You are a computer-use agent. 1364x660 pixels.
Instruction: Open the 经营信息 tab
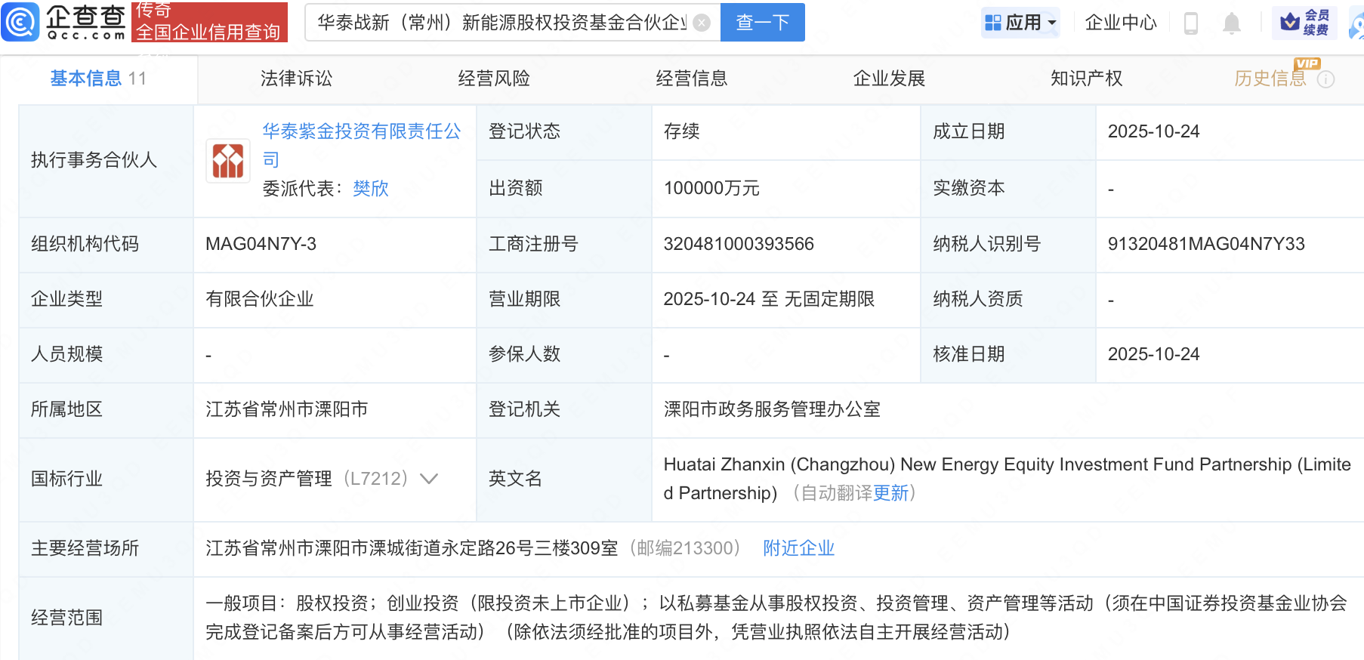691,79
